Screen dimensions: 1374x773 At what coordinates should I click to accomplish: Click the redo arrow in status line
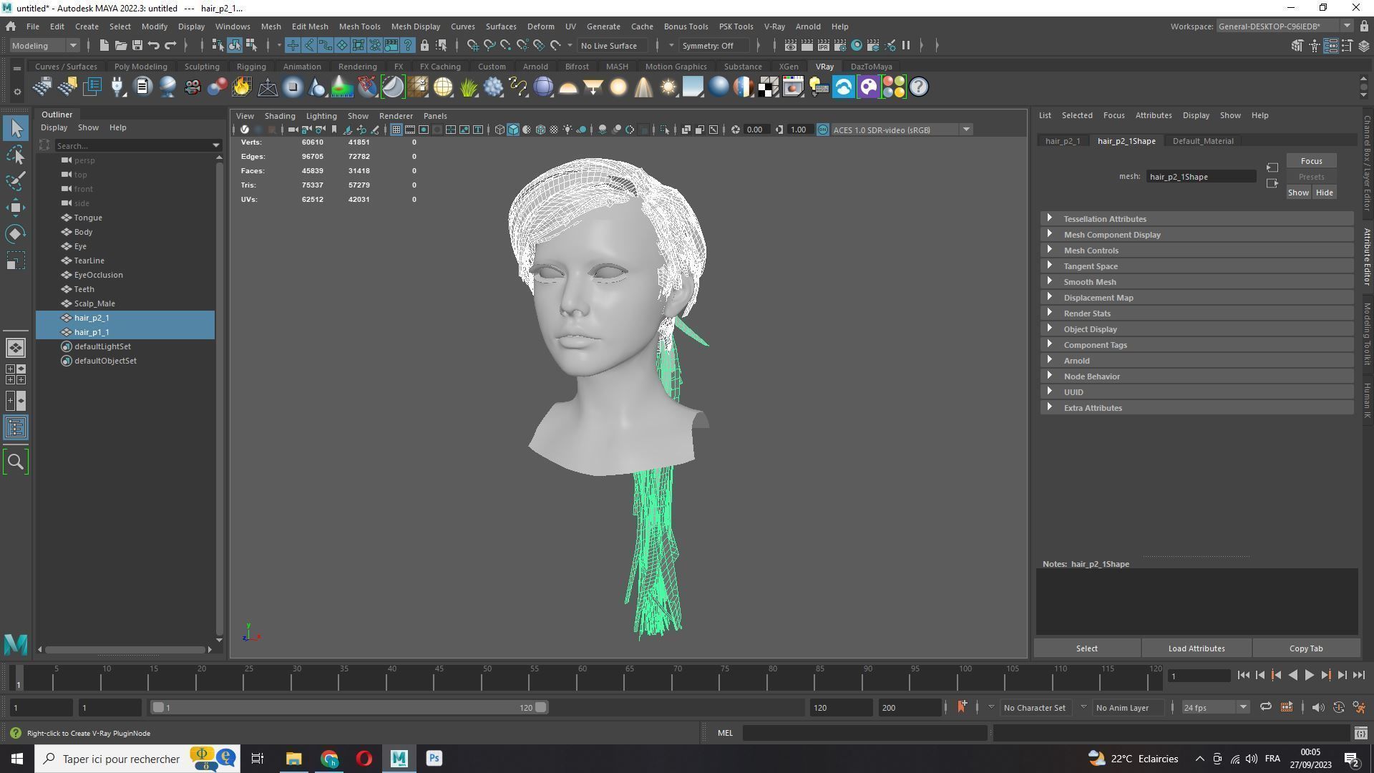pos(170,45)
